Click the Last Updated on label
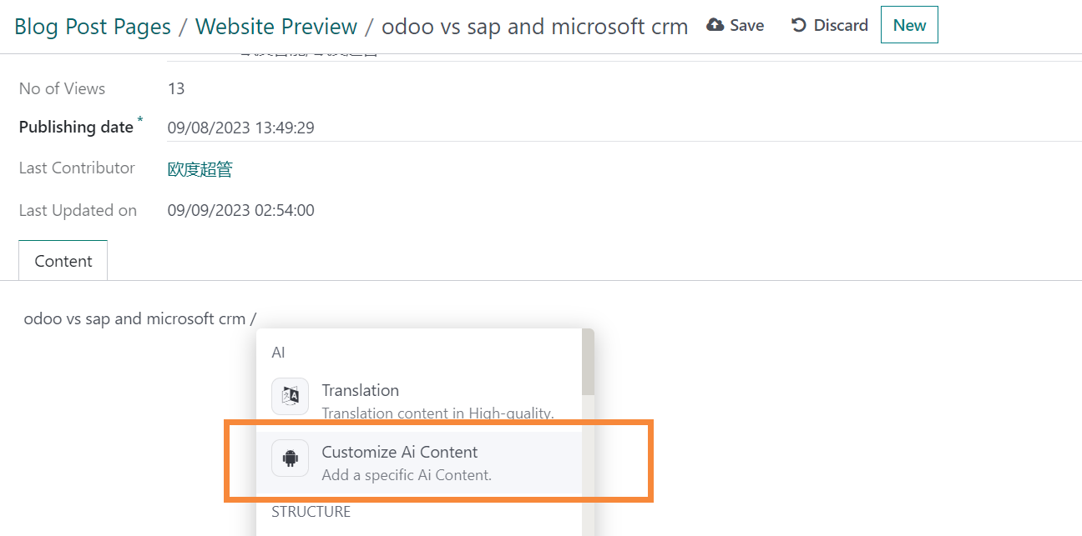This screenshot has width=1082, height=536. [78, 210]
